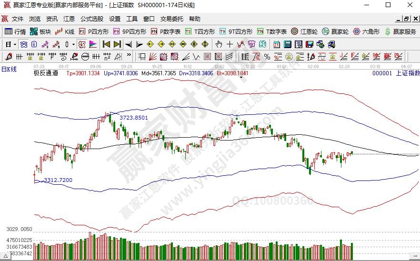The width and height of the screenshot is (420, 261).
Task: Select the hand pan tool
Action: pos(219,44)
